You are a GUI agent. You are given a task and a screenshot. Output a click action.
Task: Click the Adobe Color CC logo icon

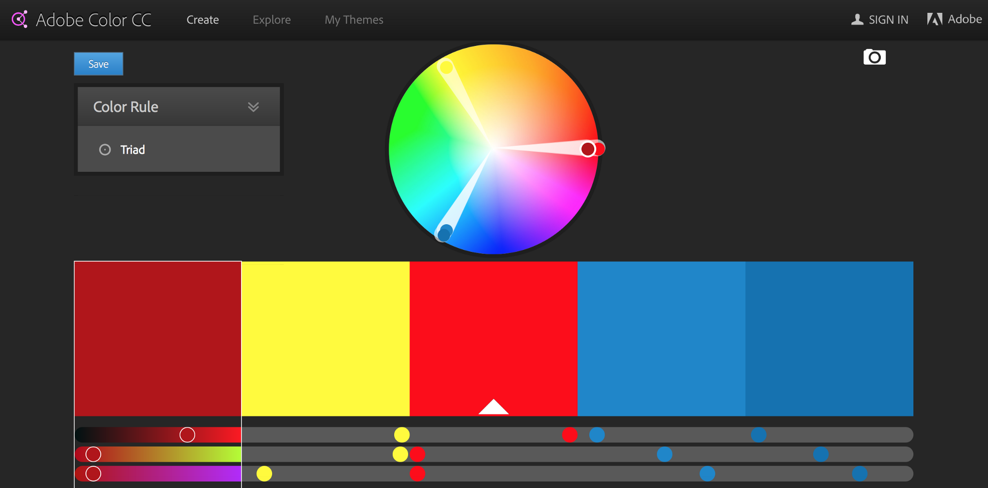click(x=19, y=19)
